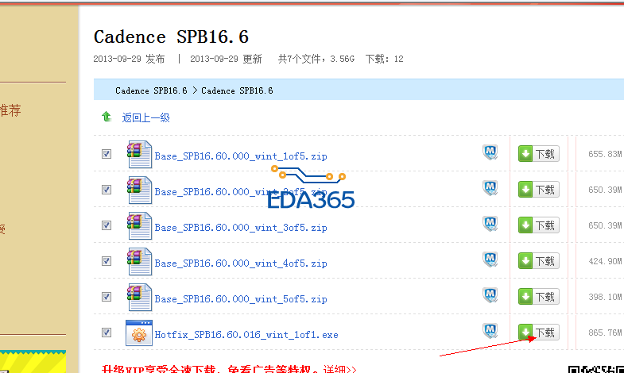Toggle checkbox for Base_SPB16.60.000_wint_5of5.zip
This screenshot has height=373, width=624.
point(107,297)
